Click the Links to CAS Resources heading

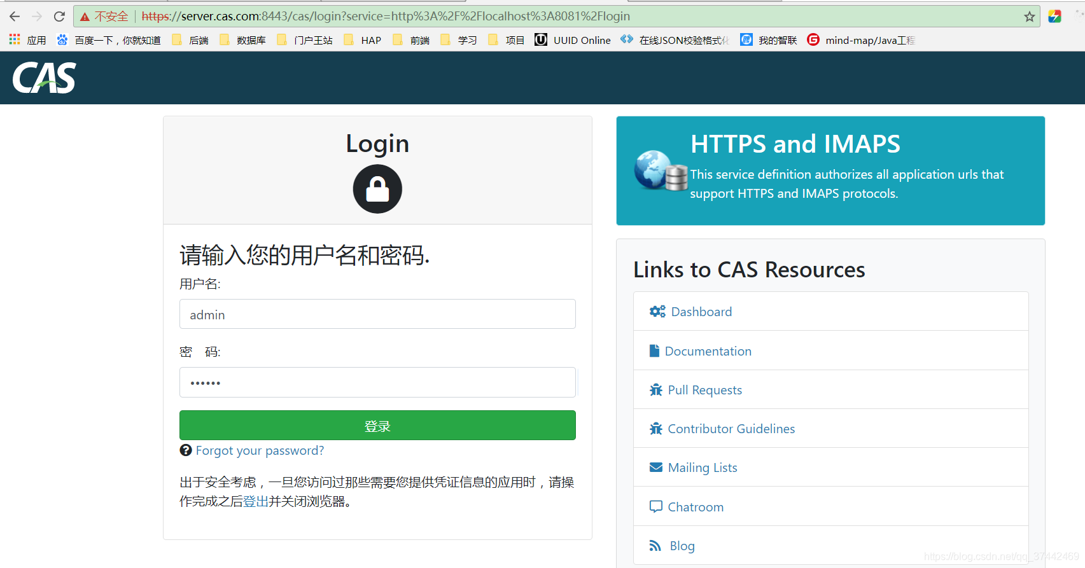(749, 270)
